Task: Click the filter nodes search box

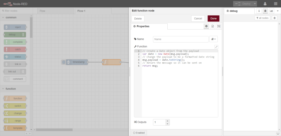Action: click(16, 11)
